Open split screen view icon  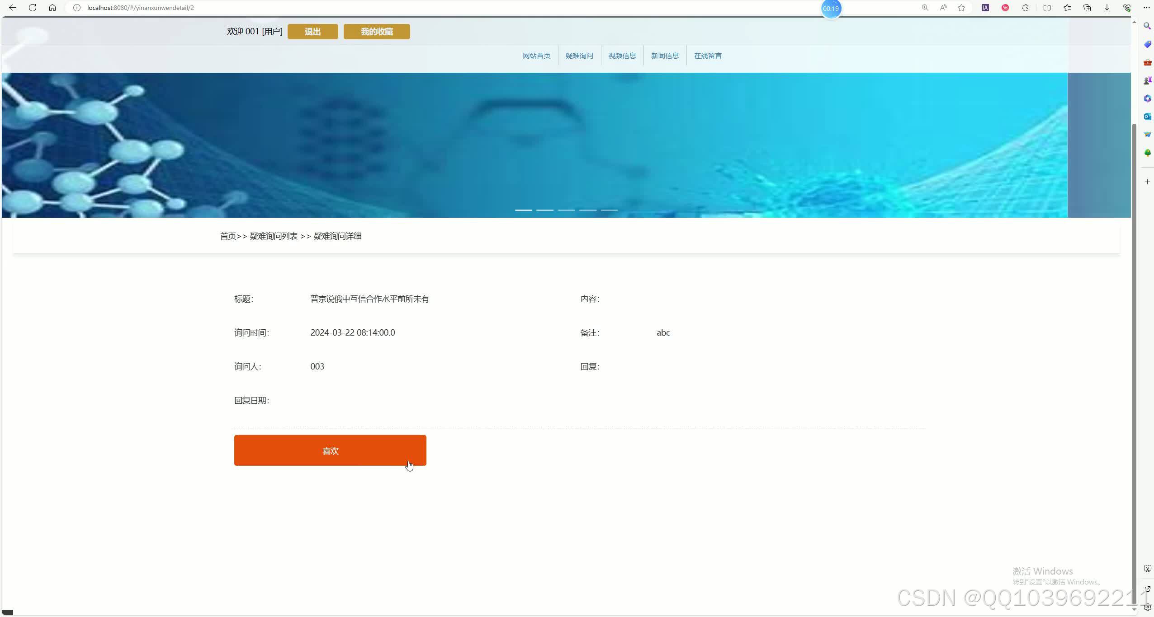[x=1047, y=8]
